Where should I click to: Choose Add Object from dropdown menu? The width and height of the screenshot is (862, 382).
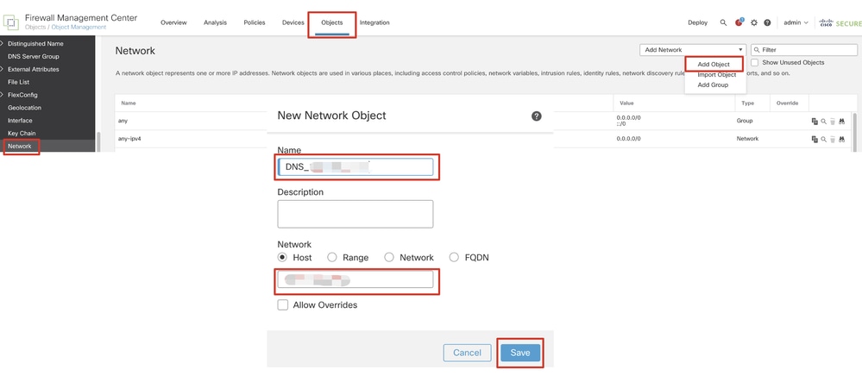coord(714,65)
